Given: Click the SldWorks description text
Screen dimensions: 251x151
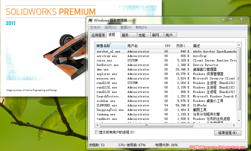Looking at the screenshot, I should point(200,105).
